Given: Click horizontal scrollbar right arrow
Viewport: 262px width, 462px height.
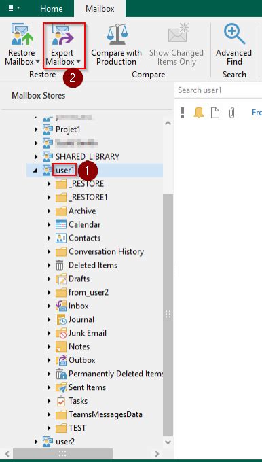Looking at the screenshot, I should [x=157, y=453].
